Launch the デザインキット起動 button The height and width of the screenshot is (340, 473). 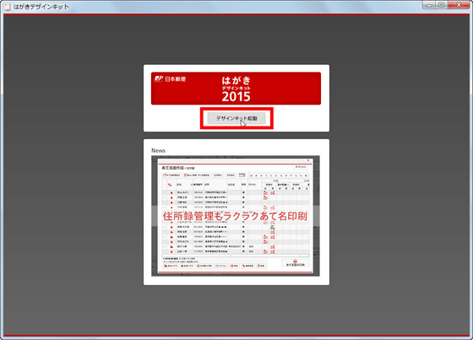click(x=236, y=118)
